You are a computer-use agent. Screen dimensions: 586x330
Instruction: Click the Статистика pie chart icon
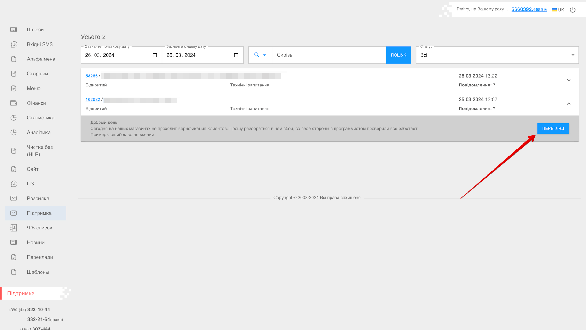(x=14, y=118)
